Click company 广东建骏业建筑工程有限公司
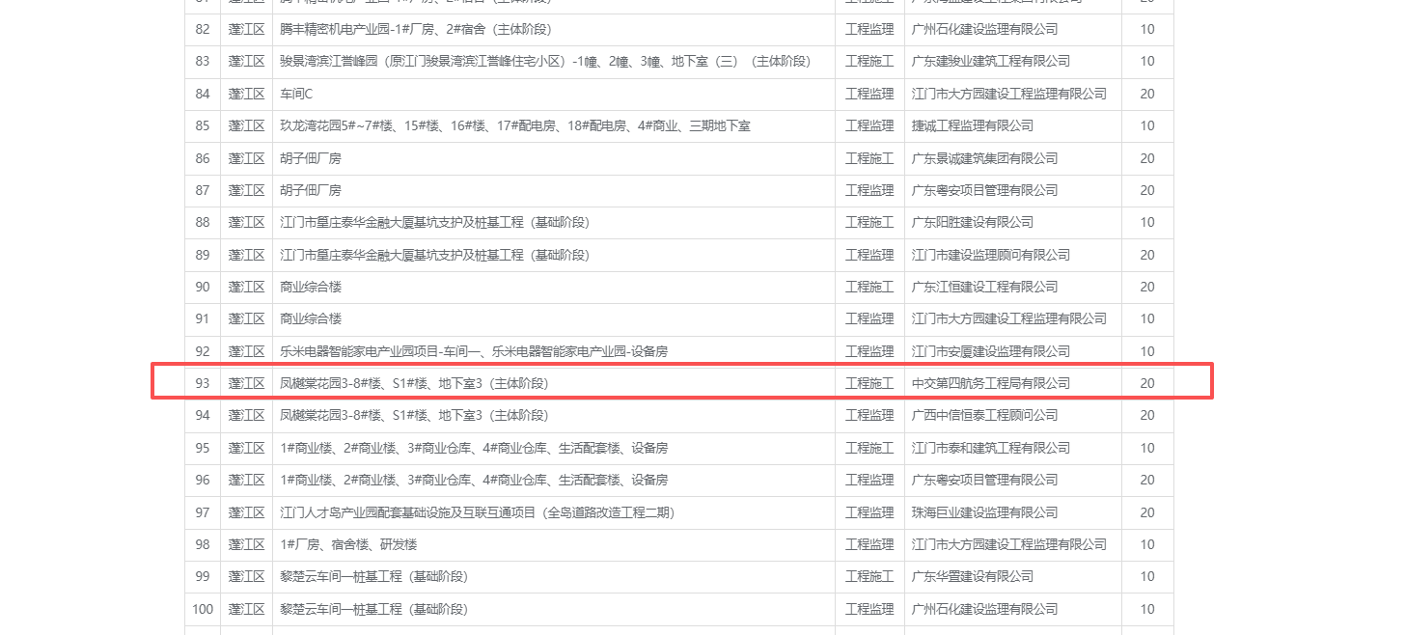 point(990,61)
